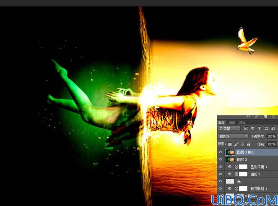This screenshot has width=278, height=206.
Task: Filter layers by shape layer icon
Action: click(x=266, y=128)
